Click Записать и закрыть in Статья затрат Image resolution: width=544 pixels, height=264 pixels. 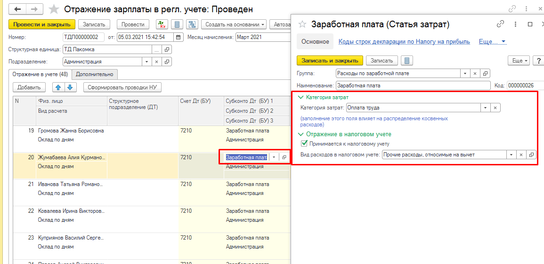click(330, 61)
